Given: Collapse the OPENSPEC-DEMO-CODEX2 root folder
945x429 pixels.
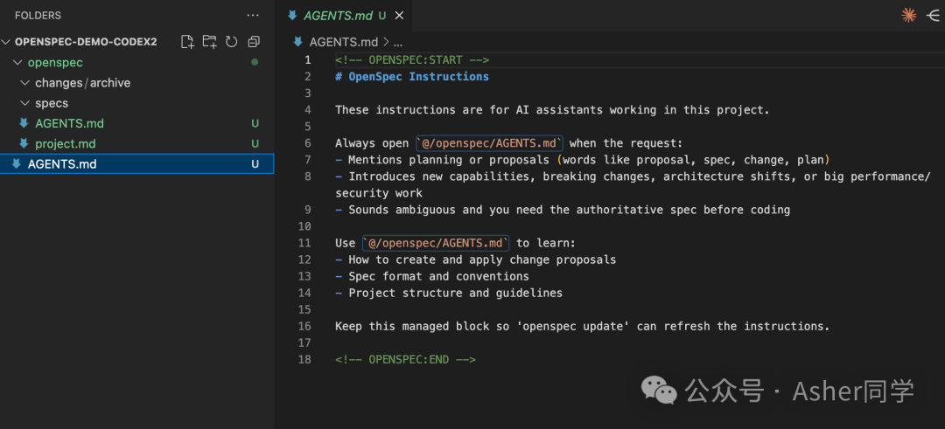Looking at the screenshot, I should [x=7, y=42].
